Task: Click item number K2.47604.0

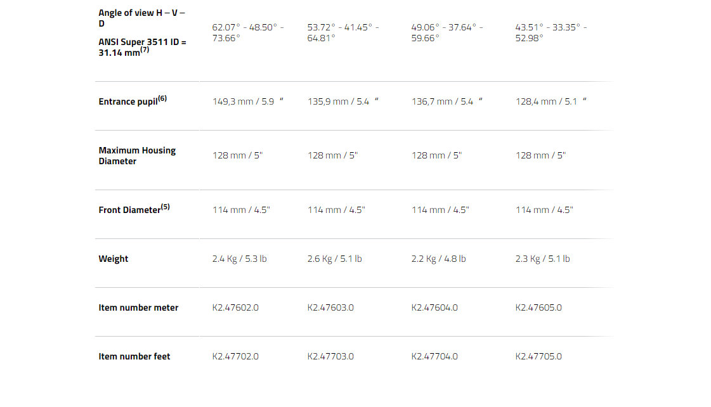Action: 434,307
